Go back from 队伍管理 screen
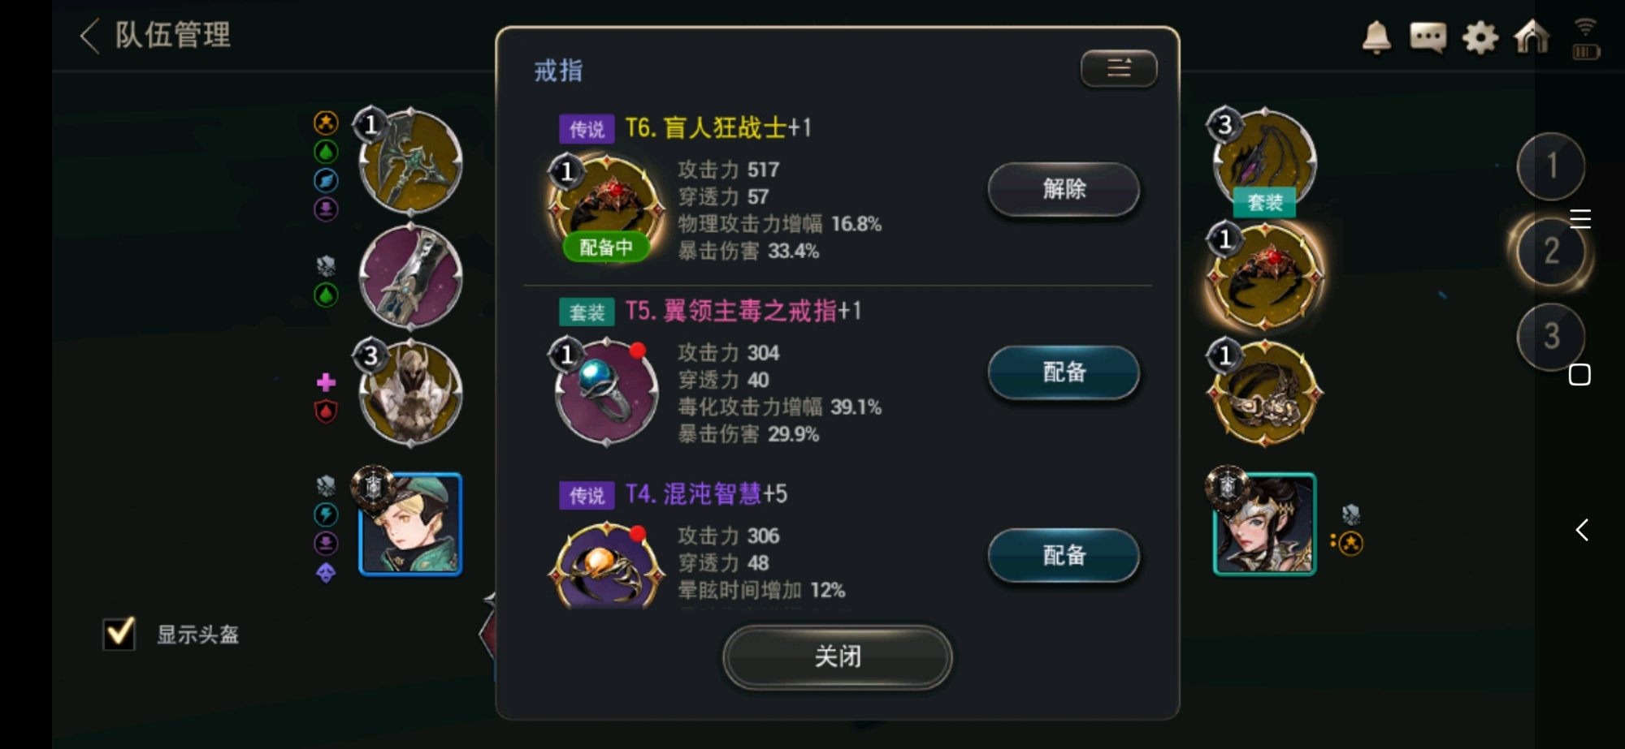The height and width of the screenshot is (749, 1625). click(x=90, y=36)
